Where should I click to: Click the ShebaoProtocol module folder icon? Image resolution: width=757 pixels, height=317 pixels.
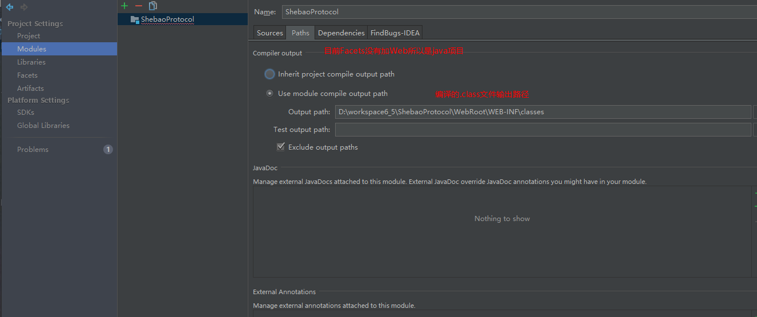click(x=135, y=19)
